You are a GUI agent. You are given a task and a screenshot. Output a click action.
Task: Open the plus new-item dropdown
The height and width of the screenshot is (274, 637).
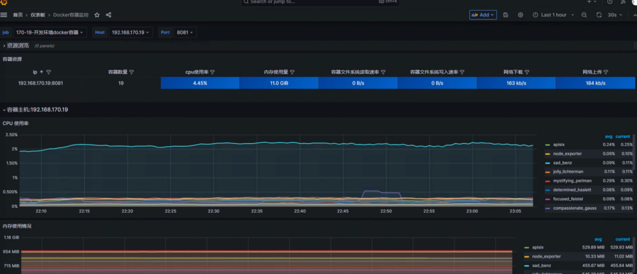pos(592,2)
